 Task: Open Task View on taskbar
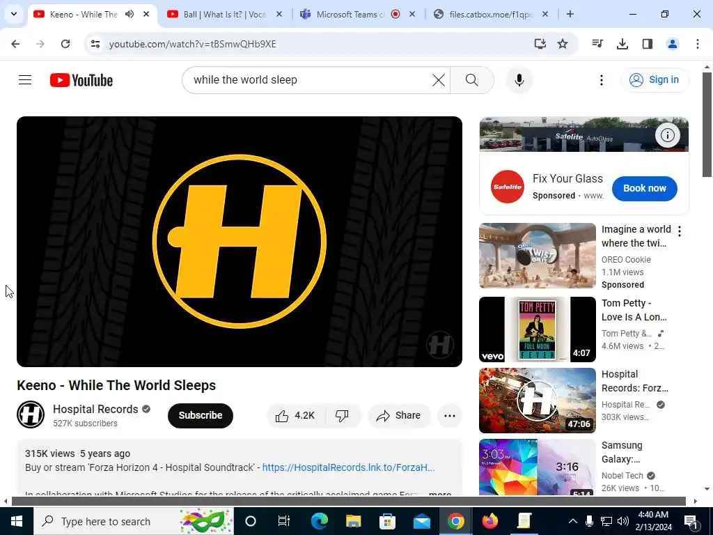[284, 521]
